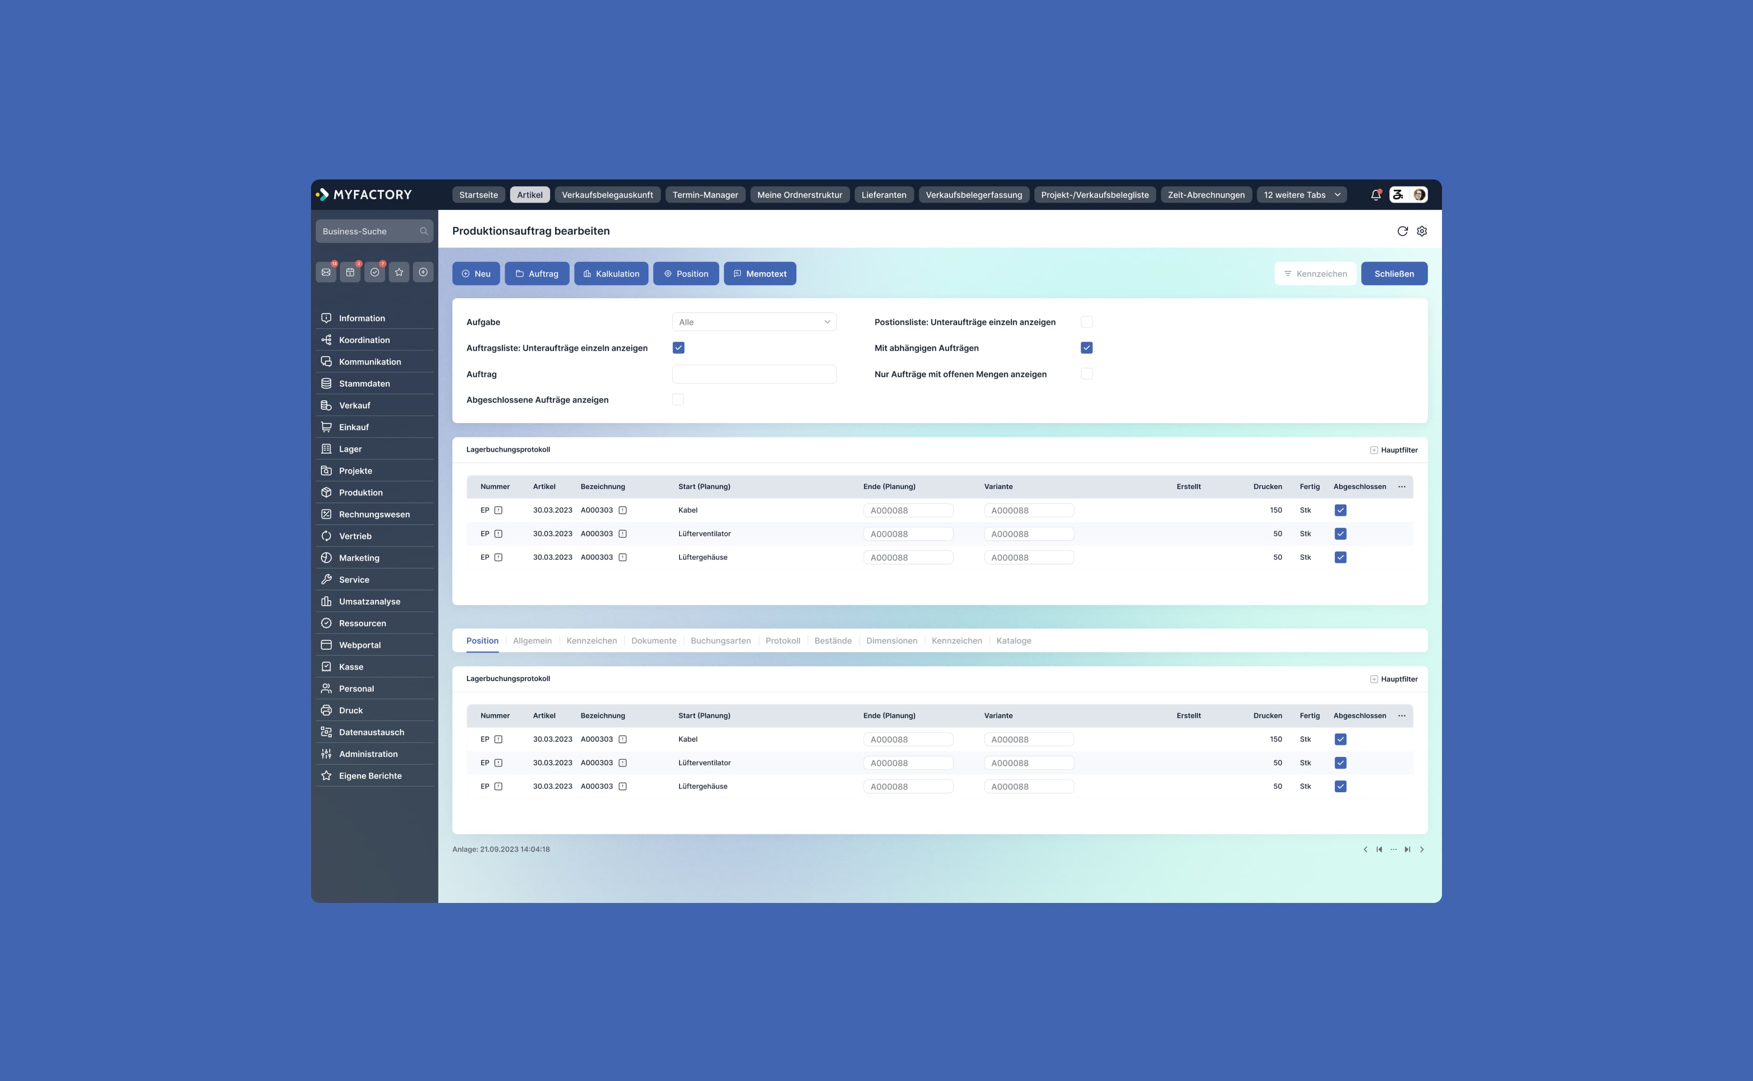Image resolution: width=1753 pixels, height=1081 pixels.
Task: Open the footer pager ellipsis menu
Action: pyautogui.click(x=1393, y=849)
